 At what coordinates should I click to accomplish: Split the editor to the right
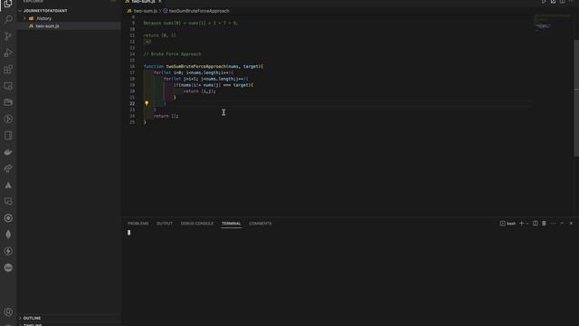pos(562,2)
